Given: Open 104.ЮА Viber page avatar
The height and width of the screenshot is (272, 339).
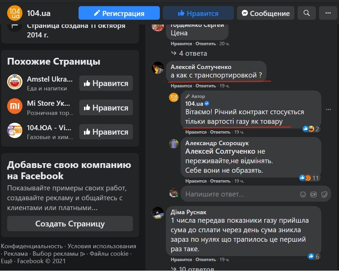Looking at the screenshot, I should (15, 130).
